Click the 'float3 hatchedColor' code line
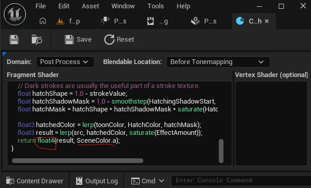 point(109,125)
